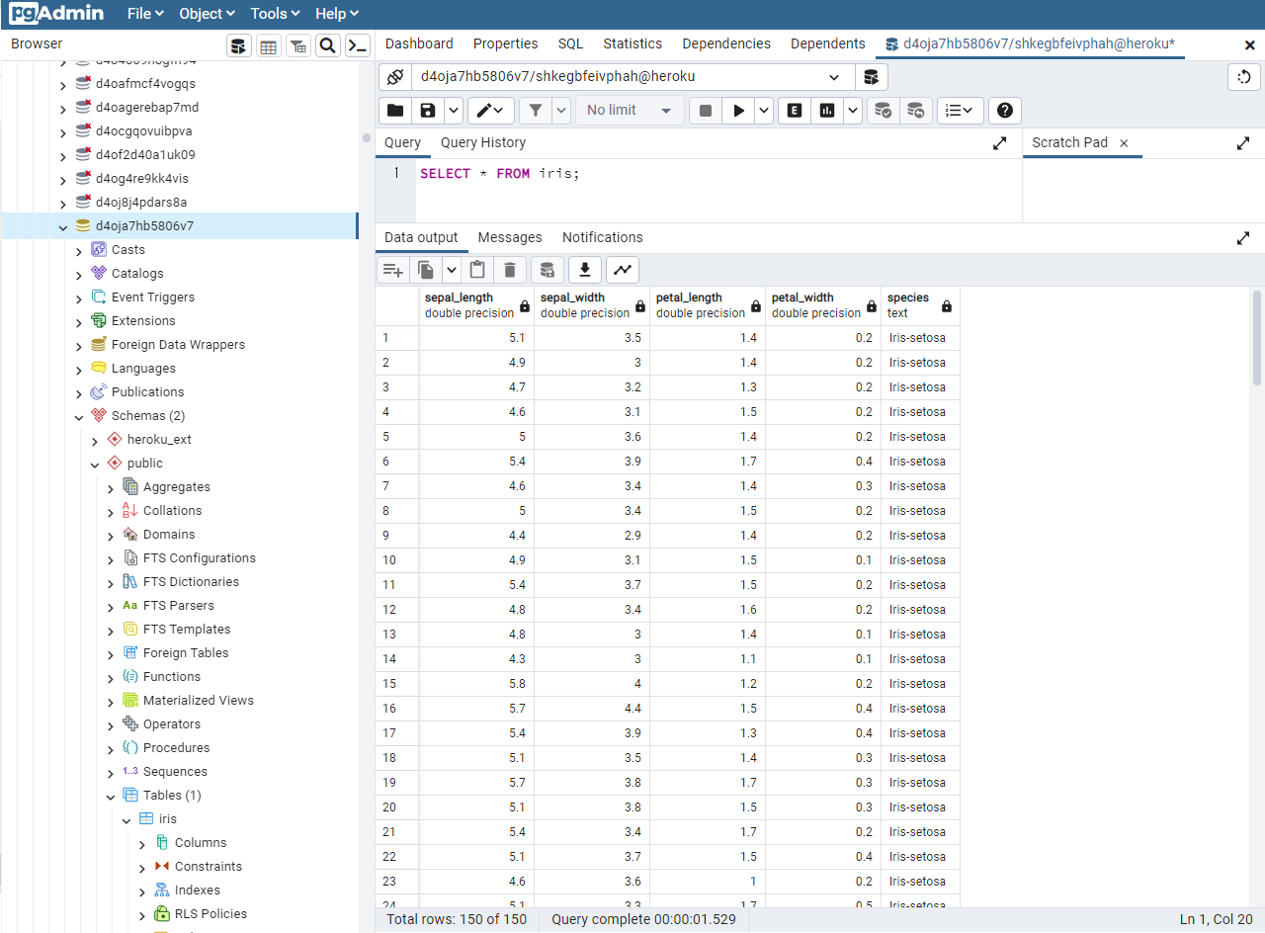The image size is (1265, 933).
Task: Click the Save Data Changes icon
Action: coord(547,270)
